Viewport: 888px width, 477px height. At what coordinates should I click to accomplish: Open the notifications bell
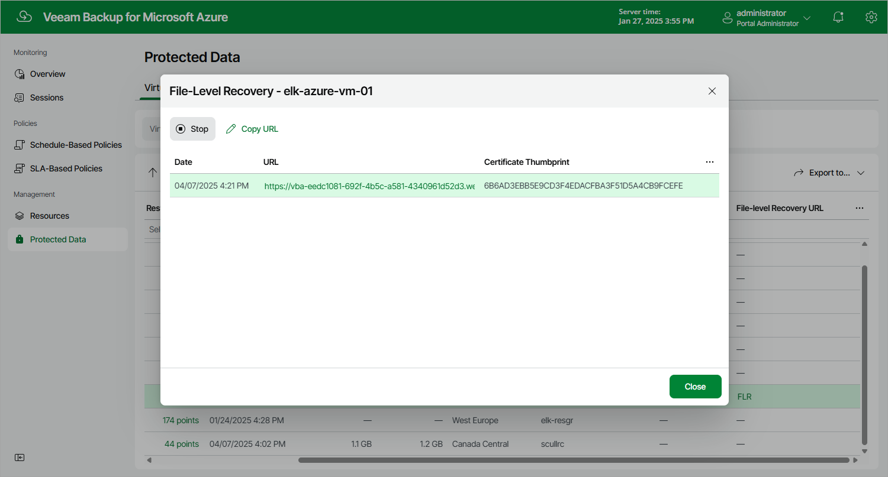838,17
